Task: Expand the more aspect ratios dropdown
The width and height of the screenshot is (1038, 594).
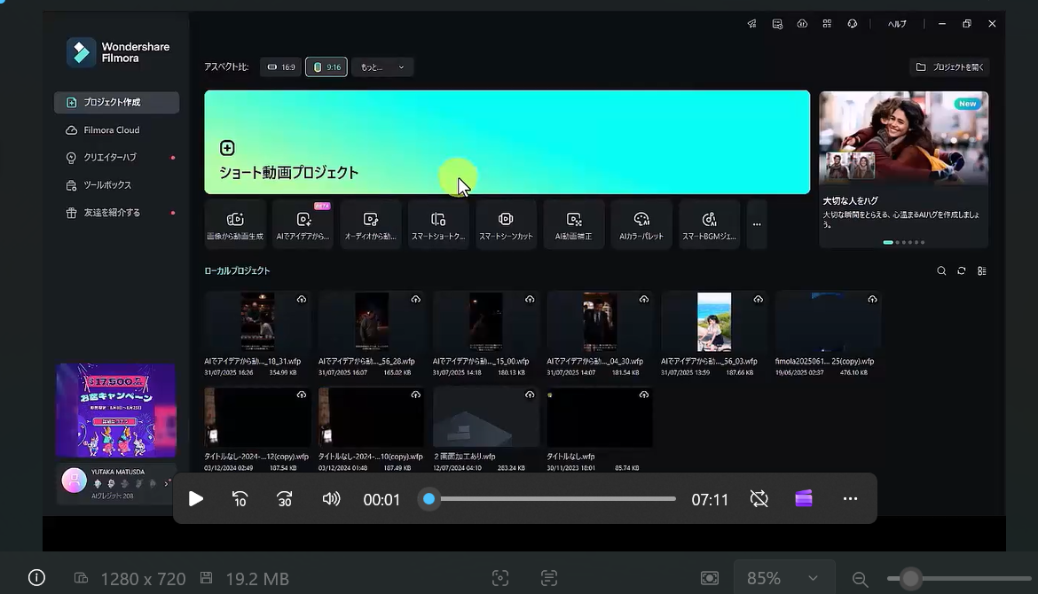Action: point(382,67)
